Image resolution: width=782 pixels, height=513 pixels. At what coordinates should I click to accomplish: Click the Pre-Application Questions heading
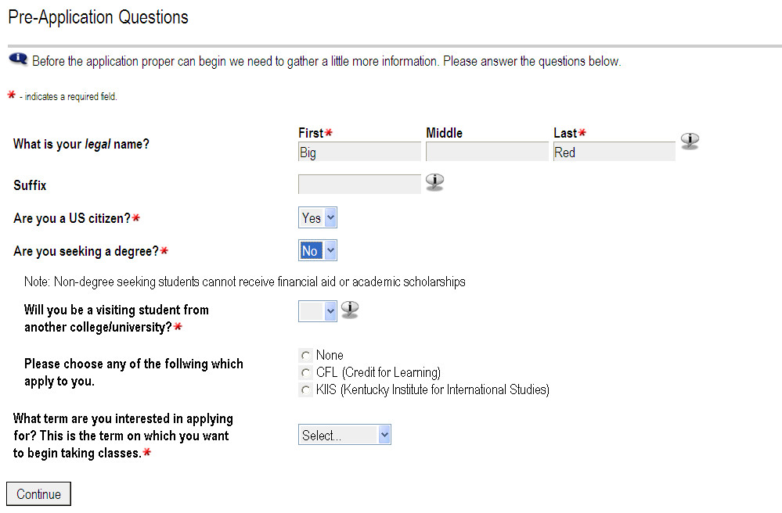coord(98,17)
